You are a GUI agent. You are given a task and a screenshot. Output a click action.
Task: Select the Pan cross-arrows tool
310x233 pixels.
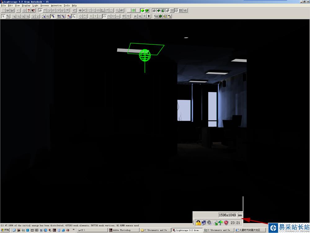(98, 10)
